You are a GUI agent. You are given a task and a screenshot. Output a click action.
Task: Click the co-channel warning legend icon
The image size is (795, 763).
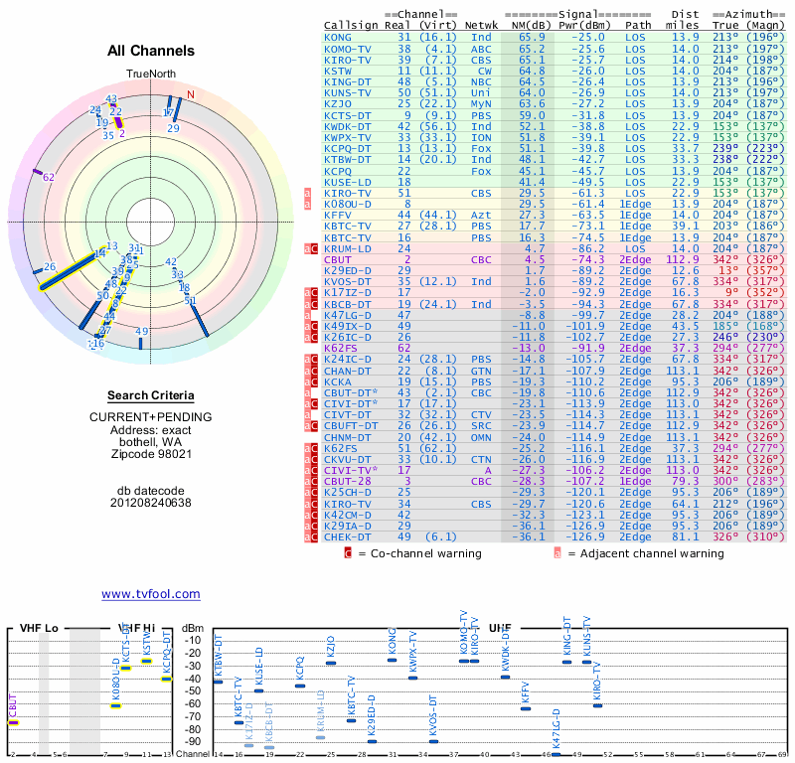tap(348, 553)
